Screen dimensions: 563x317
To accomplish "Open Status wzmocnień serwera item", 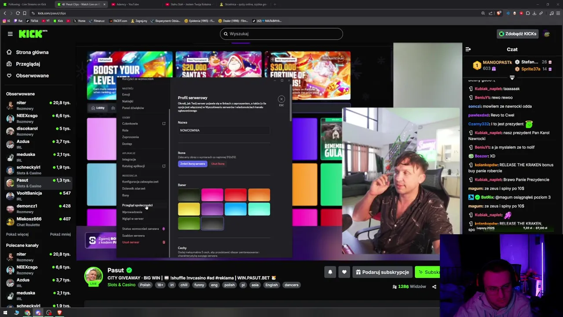I will [140, 229].
